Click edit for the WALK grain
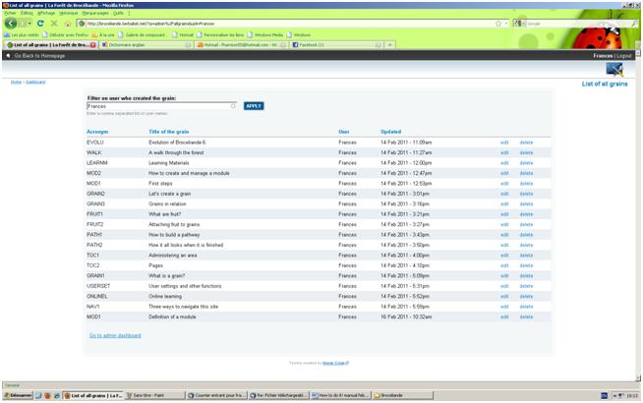This screenshot has width=643, height=403. (504, 152)
